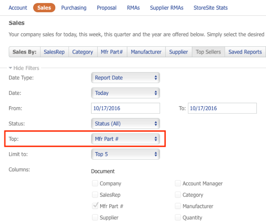The width and height of the screenshot is (266, 223).
Task: Open the Date Type dropdown
Action: (126, 78)
